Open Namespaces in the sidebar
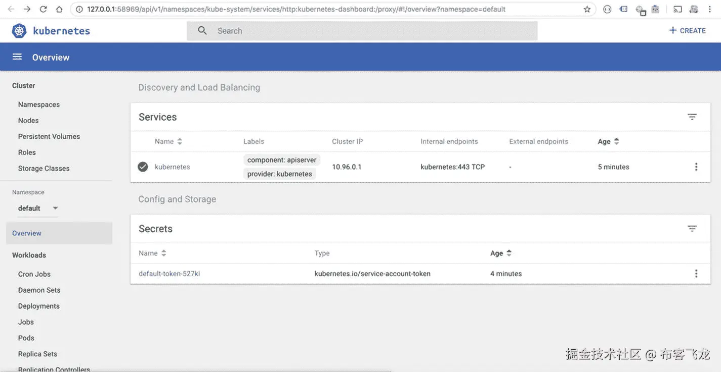 pyautogui.click(x=39, y=104)
